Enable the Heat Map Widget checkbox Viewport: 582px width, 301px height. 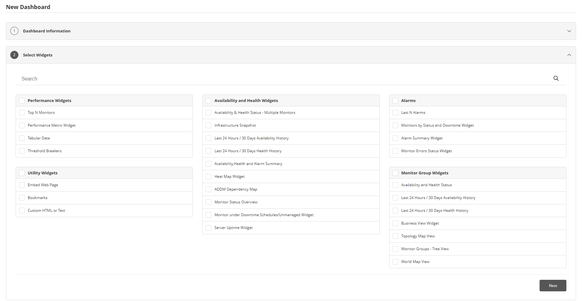[208, 177]
